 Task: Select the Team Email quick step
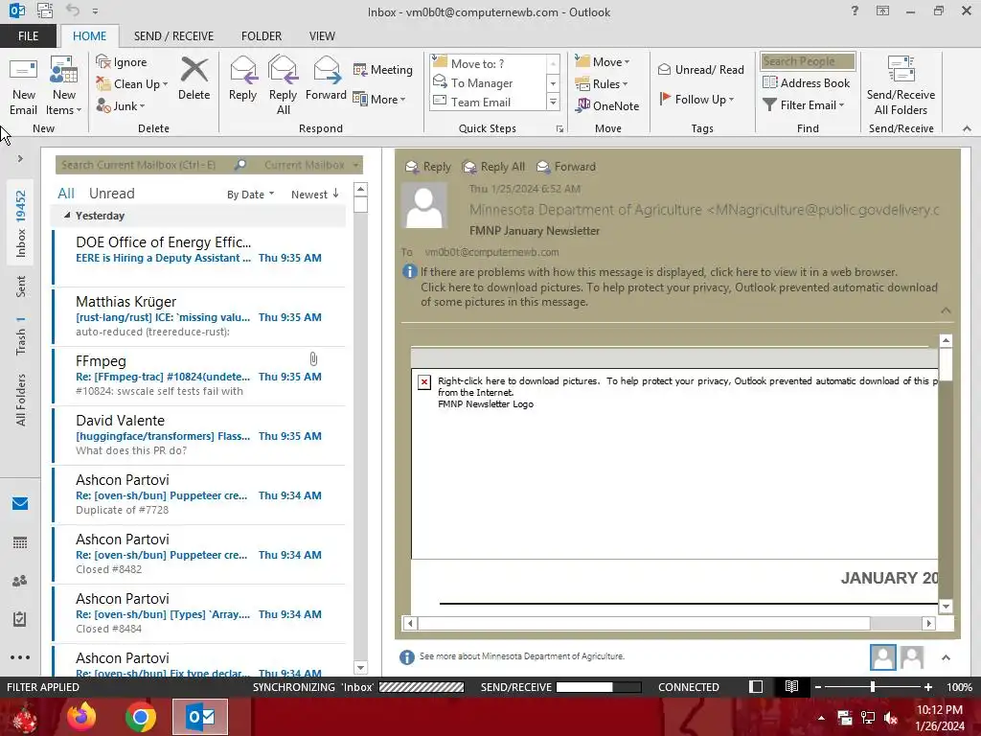(488, 102)
